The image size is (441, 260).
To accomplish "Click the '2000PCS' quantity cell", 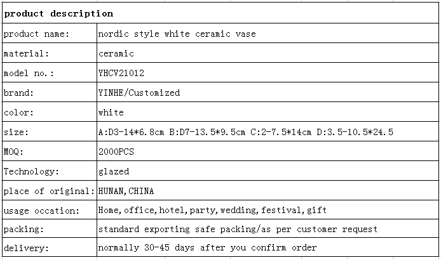I will click(x=268, y=151).
